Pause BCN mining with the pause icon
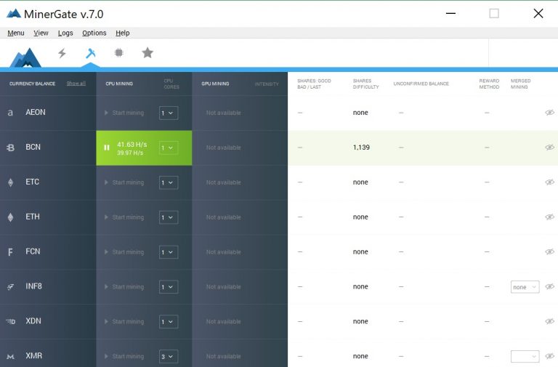Screen dimensions: 558x367 pos(106,148)
